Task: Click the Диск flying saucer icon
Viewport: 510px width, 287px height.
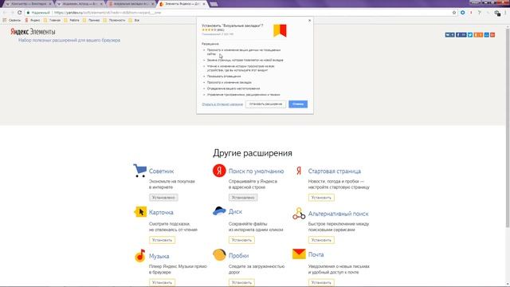Action: tap(219, 210)
